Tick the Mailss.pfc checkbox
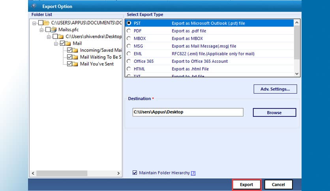 pyautogui.click(x=48, y=30)
